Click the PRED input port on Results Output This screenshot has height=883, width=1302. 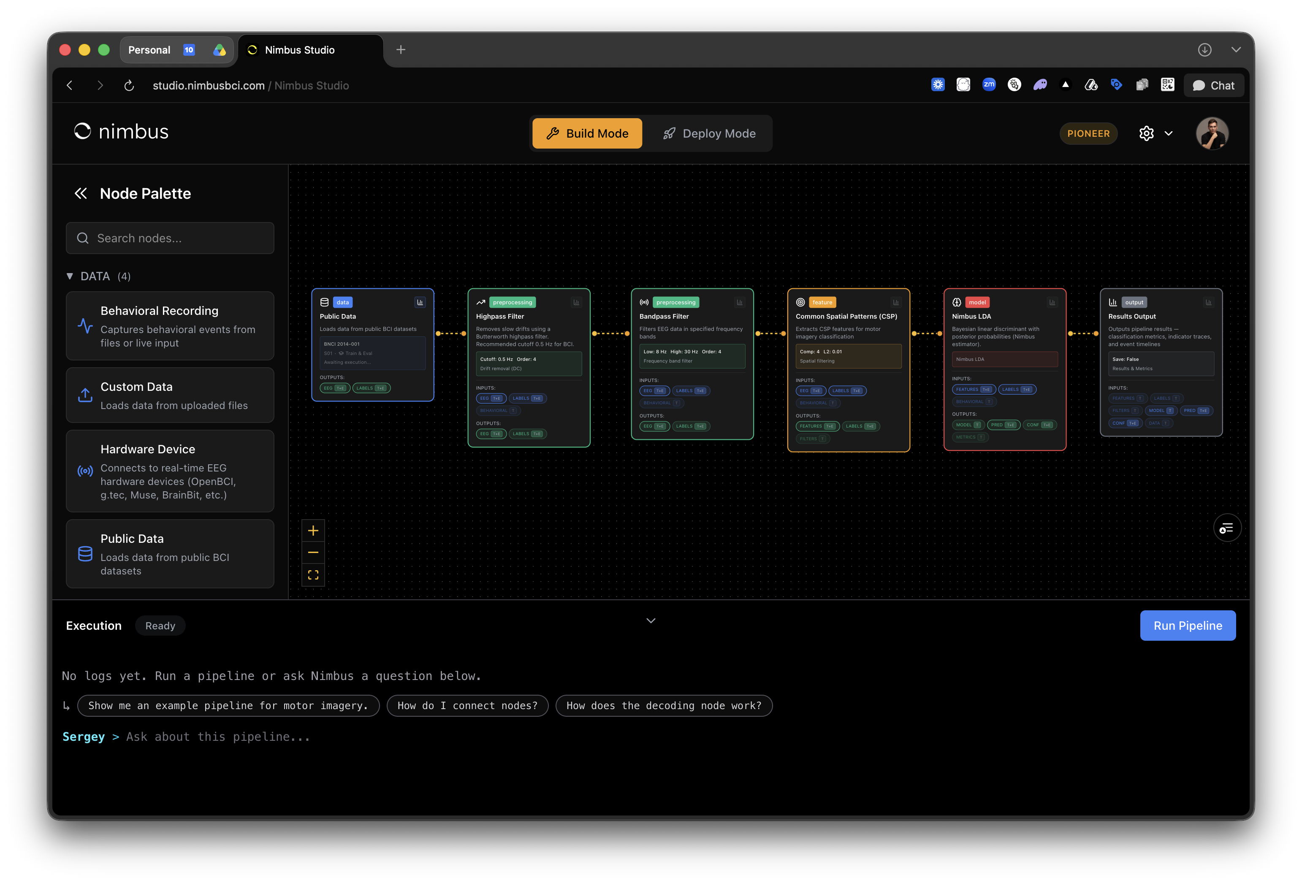[1196, 411]
